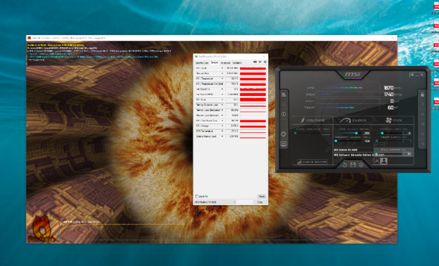Click the GPU-Z refresh icon

pyautogui.click(x=260, y=62)
